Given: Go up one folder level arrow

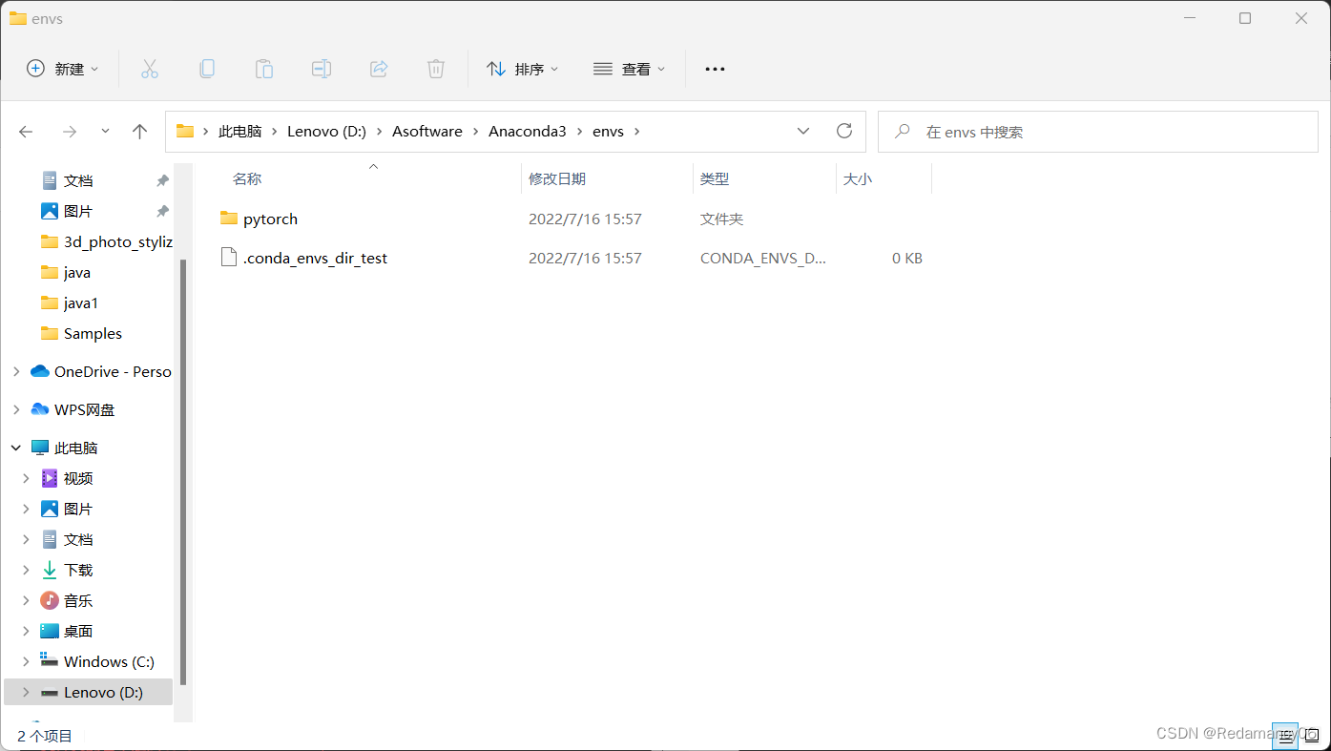Looking at the screenshot, I should coord(140,132).
